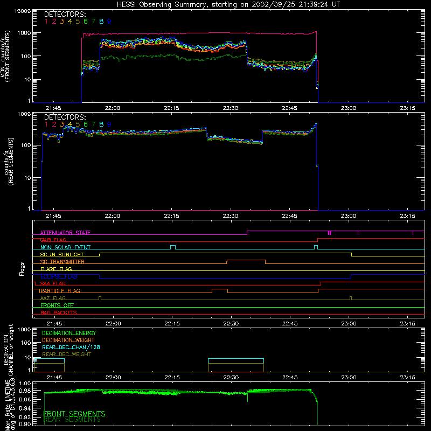
Task: Click the GAP_FLAG label
Action: point(53,240)
